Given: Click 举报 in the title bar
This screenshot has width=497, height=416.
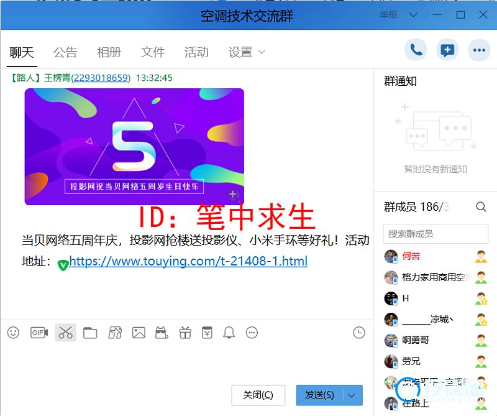Looking at the screenshot, I should (x=388, y=14).
